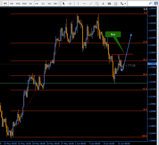Image resolution: width=159 pixels, height=145 pixels.
Task: Select the M30 timeframe button
Action: tap(24, 4)
